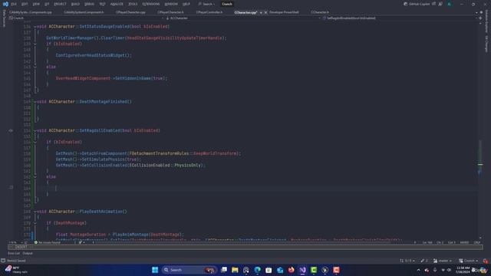Open the Analyze menu

pyautogui.click(x=117, y=4)
